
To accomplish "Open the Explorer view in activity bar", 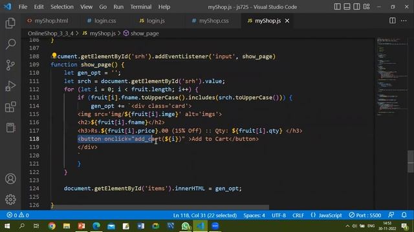I will coord(10,23).
